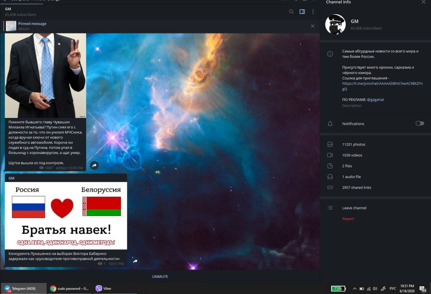Click the shared links chain icon

click(330, 187)
